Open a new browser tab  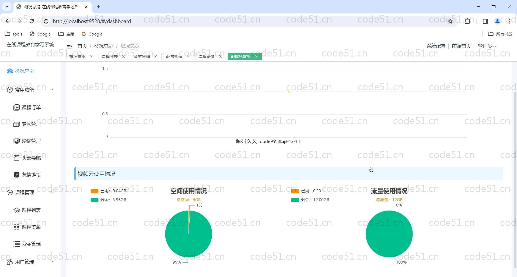click(x=98, y=7)
